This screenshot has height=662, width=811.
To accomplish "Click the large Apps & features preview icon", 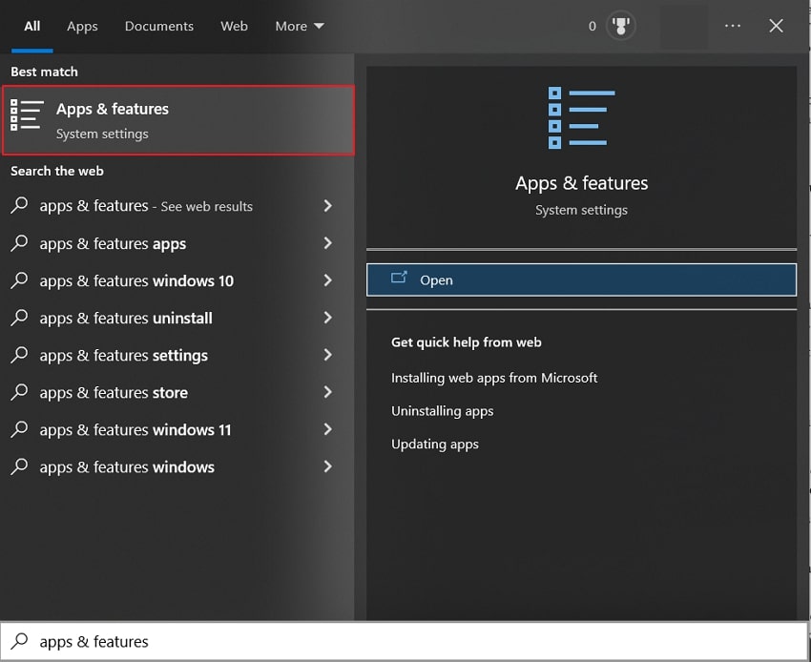I will click(x=581, y=118).
